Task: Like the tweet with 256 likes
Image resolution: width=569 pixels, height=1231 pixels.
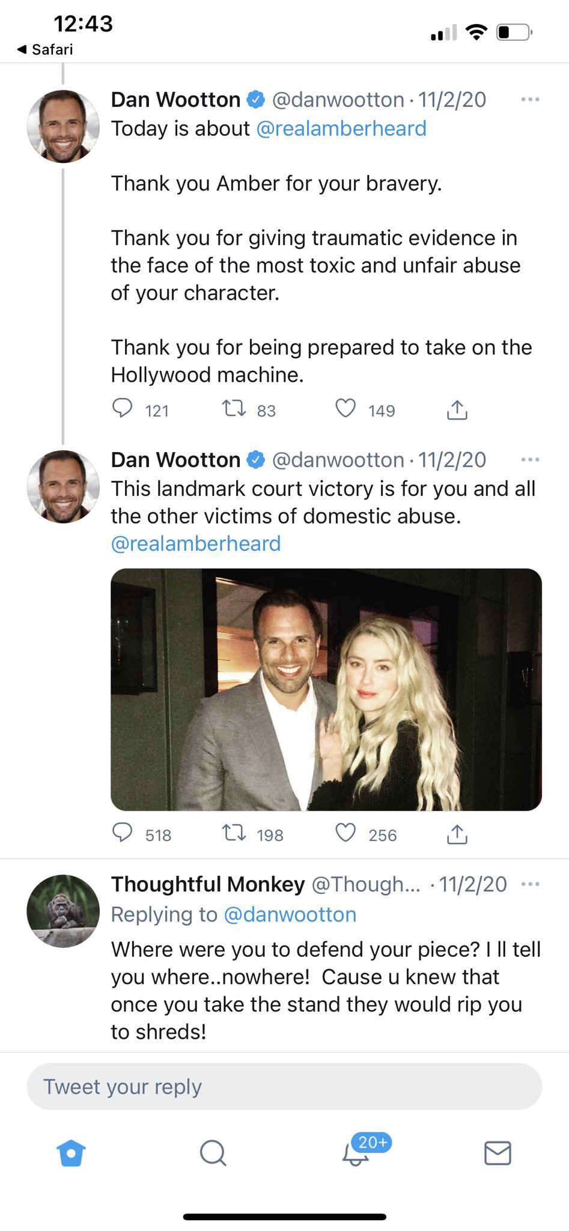Action: [x=345, y=833]
